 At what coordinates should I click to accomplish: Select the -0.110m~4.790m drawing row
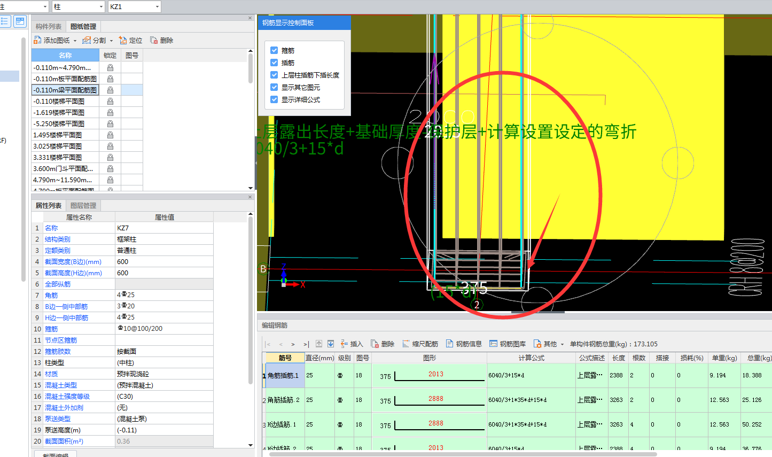click(x=65, y=68)
